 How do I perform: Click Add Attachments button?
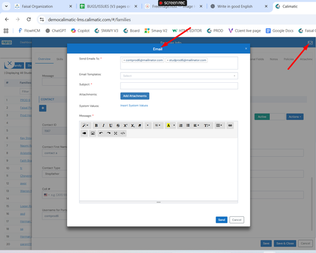[x=135, y=96]
